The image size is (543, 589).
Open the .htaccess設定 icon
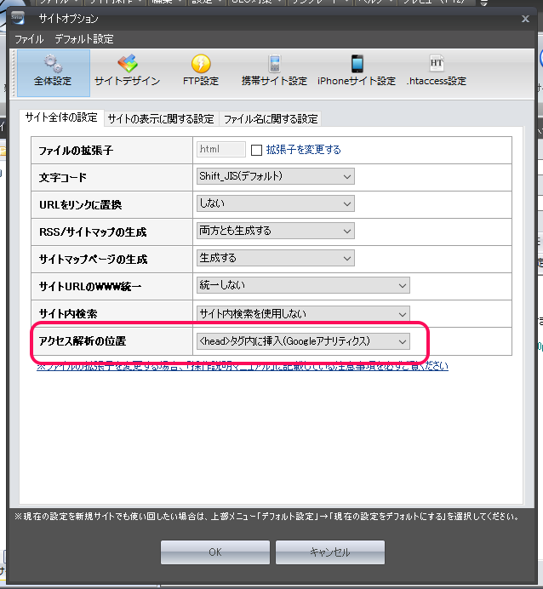[x=436, y=66]
